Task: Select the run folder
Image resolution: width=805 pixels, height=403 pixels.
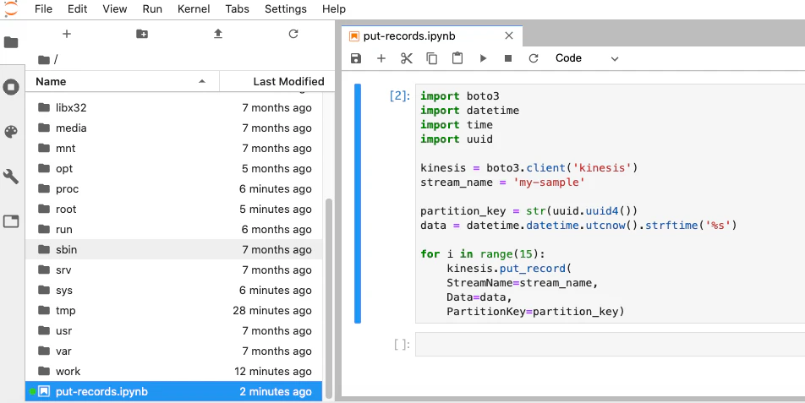Action: (174, 229)
